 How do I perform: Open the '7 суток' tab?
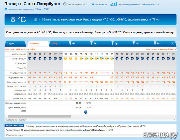[15, 44]
